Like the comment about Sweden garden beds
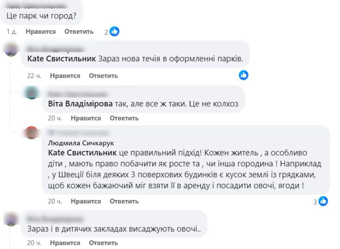340x249 pixels. (x=85, y=201)
